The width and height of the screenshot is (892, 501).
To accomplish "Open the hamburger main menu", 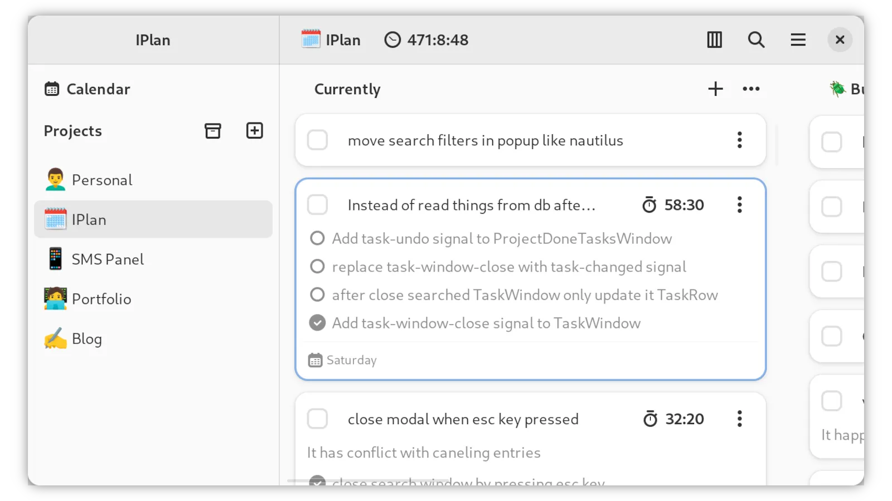I will click(x=798, y=40).
